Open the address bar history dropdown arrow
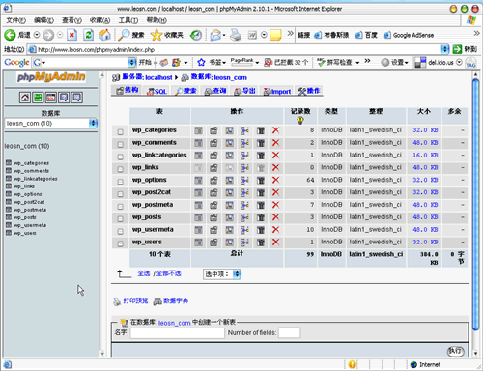This screenshot has height=371, width=483. tap(445, 49)
